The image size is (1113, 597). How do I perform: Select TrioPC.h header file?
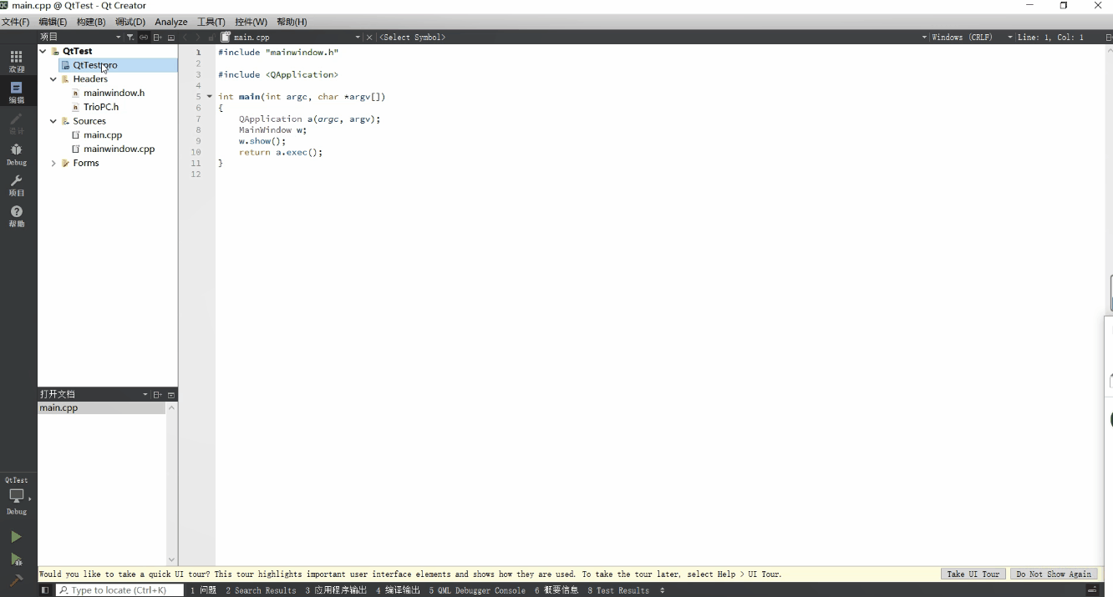click(101, 107)
